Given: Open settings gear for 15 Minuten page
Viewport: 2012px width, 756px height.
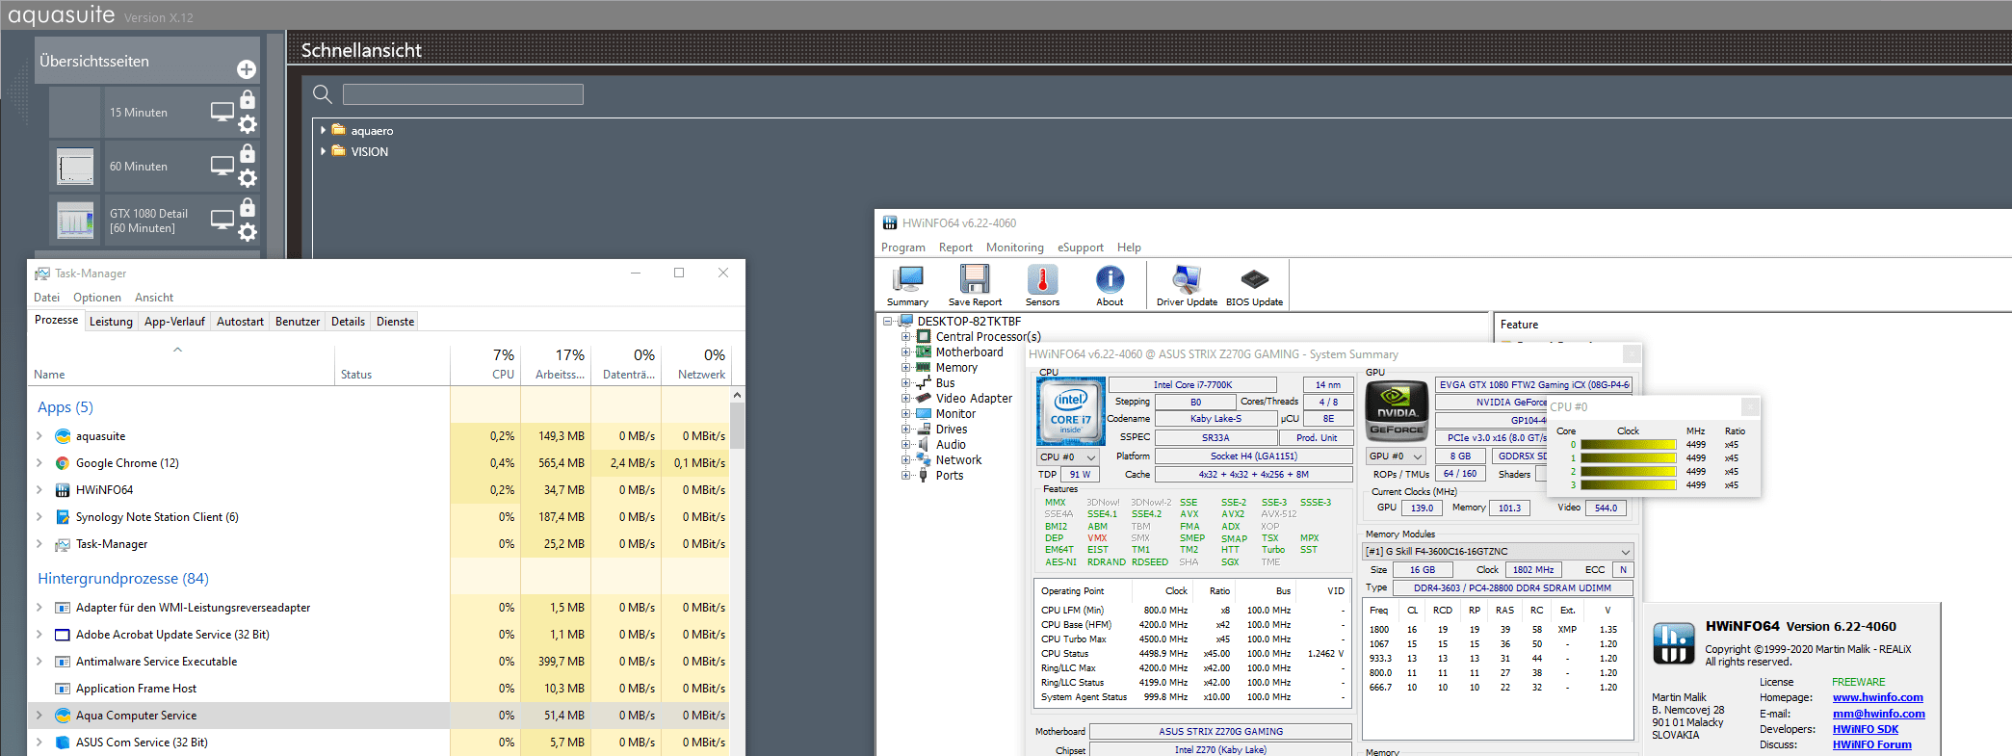Looking at the screenshot, I should coord(248,124).
